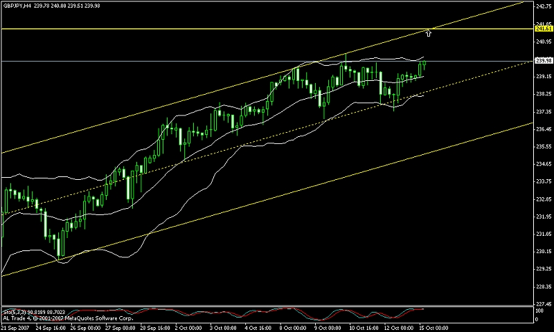Click the 233.75 price axis label
Image resolution: width=554 pixels, height=332 pixels.
(544, 181)
